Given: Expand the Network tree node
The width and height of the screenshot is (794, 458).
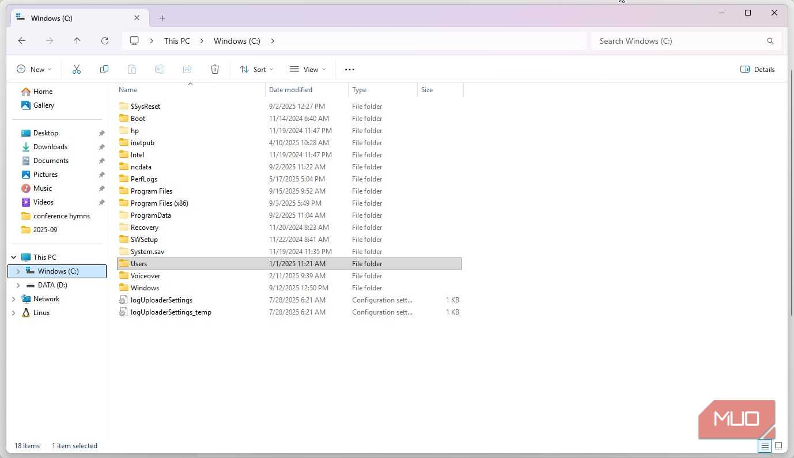Looking at the screenshot, I should click(x=14, y=299).
